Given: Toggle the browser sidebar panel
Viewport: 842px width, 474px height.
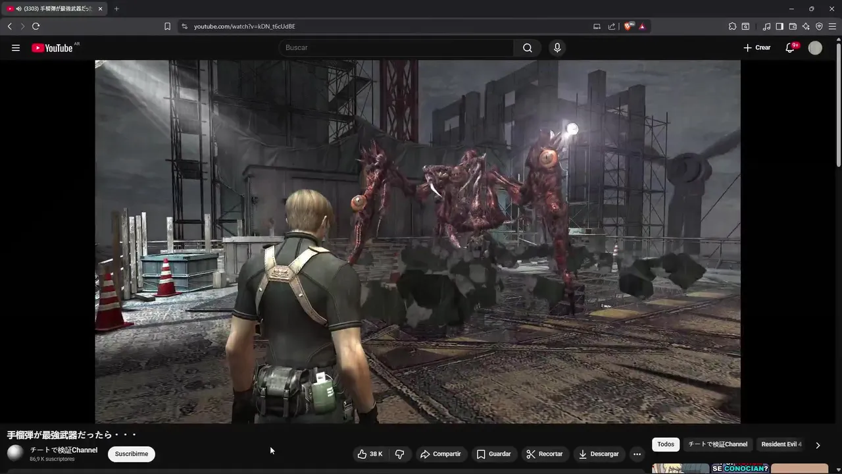Looking at the screenshot, I should 780,26.
